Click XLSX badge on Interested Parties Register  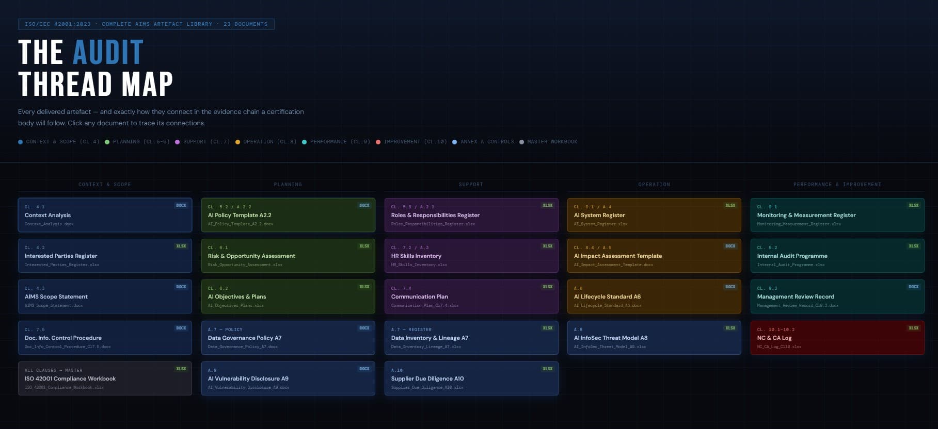coord(181,246)
